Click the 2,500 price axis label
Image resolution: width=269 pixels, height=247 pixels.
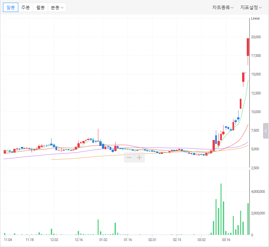(255, 168)
